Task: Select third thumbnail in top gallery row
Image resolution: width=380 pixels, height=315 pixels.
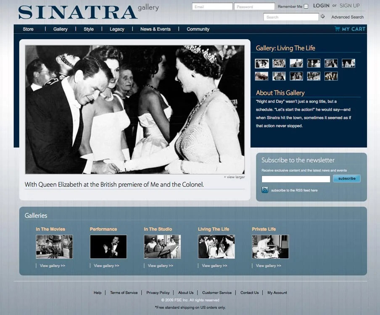Action: tap(296, 63)
